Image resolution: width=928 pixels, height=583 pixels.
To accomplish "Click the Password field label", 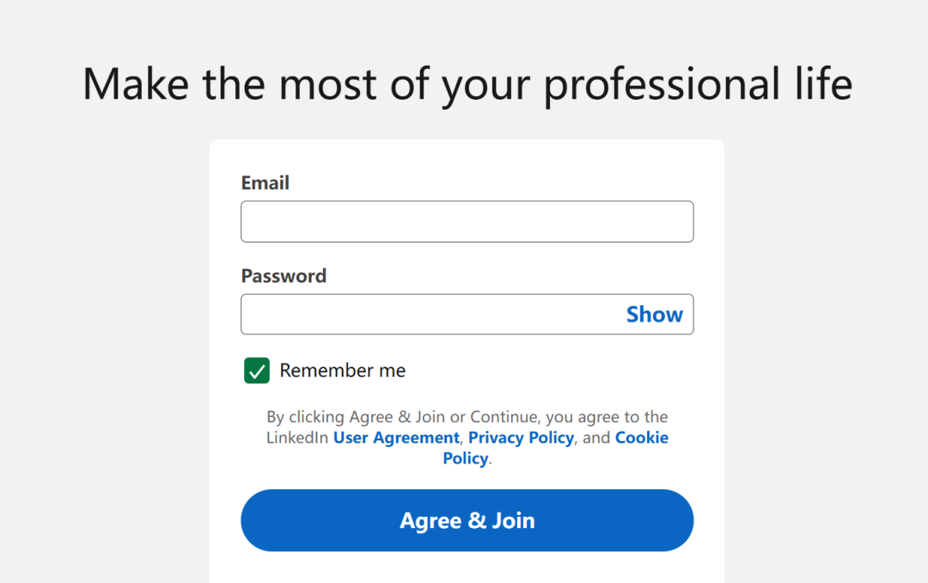I will coord(284,276).
